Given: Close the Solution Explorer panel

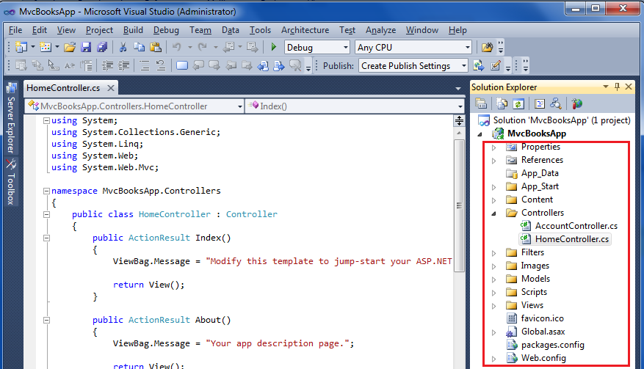Looking at the screenshot, I should click(629, 87).
